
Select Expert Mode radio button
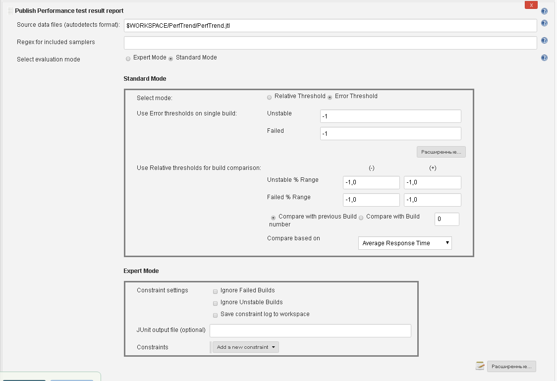128,58
